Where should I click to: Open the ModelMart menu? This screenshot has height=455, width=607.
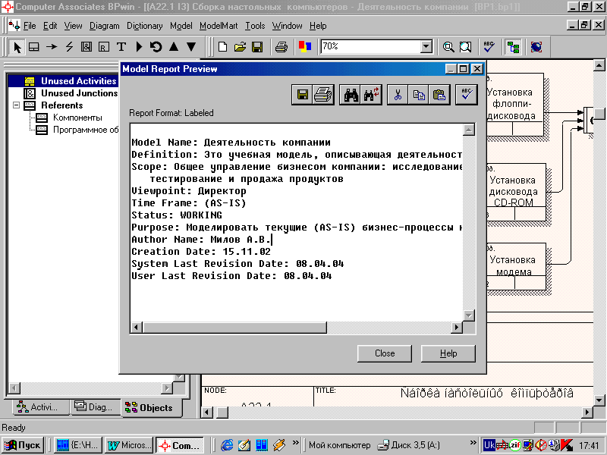click(x=219, y=26)
